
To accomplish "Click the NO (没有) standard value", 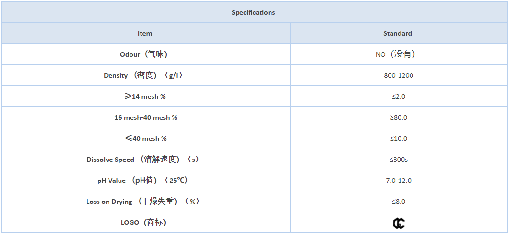I will (x=395, y=54).
